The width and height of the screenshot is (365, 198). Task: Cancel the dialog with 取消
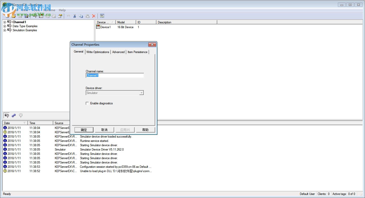104,130
